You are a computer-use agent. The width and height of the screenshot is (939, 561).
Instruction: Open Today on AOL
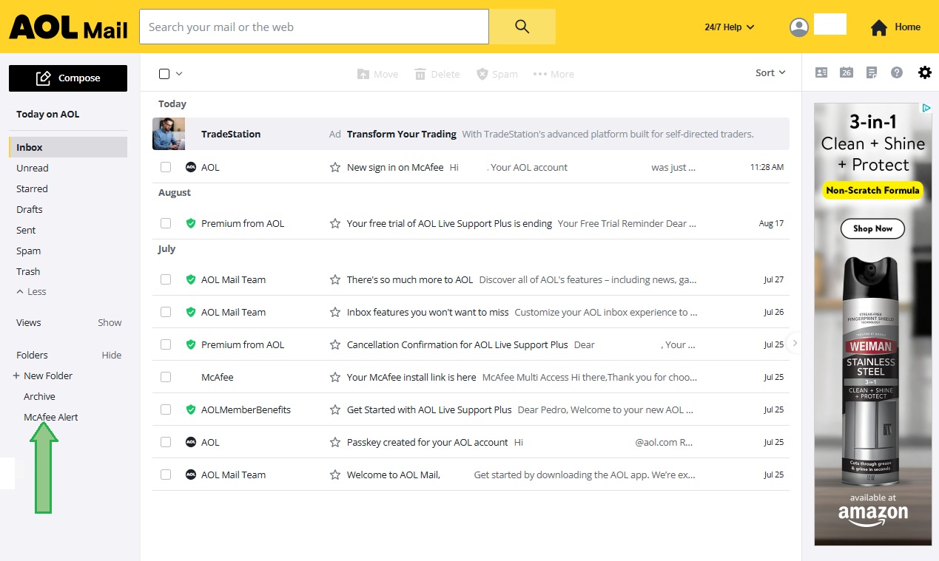(x=48, y=115)
